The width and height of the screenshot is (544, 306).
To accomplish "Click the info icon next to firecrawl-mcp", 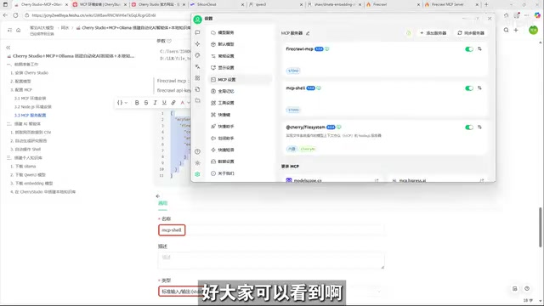I will [326, 49].
